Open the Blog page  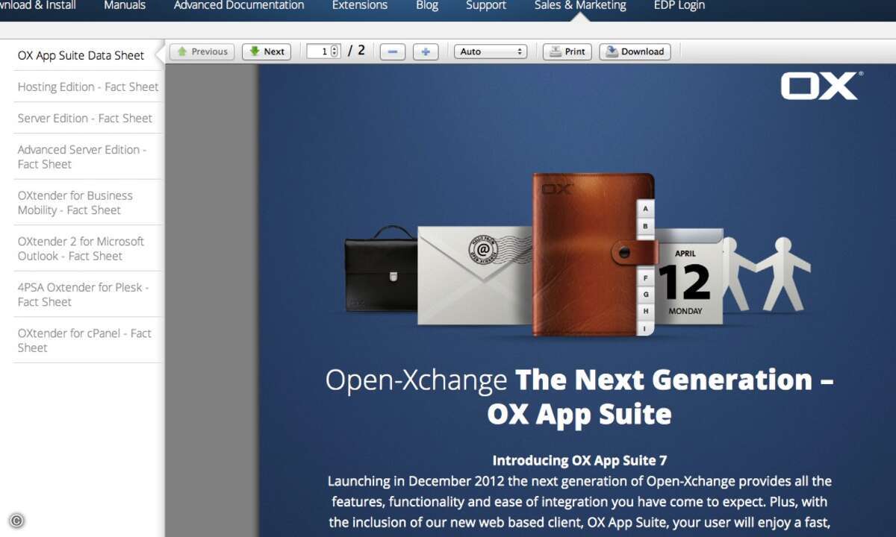427,6
